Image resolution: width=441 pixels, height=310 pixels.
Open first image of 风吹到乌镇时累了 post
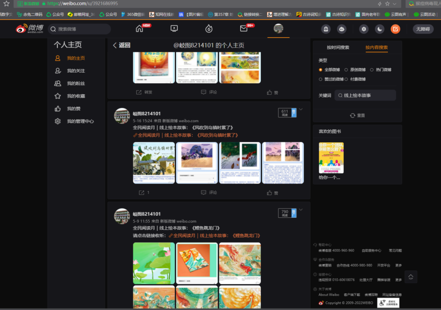(154, 163)
